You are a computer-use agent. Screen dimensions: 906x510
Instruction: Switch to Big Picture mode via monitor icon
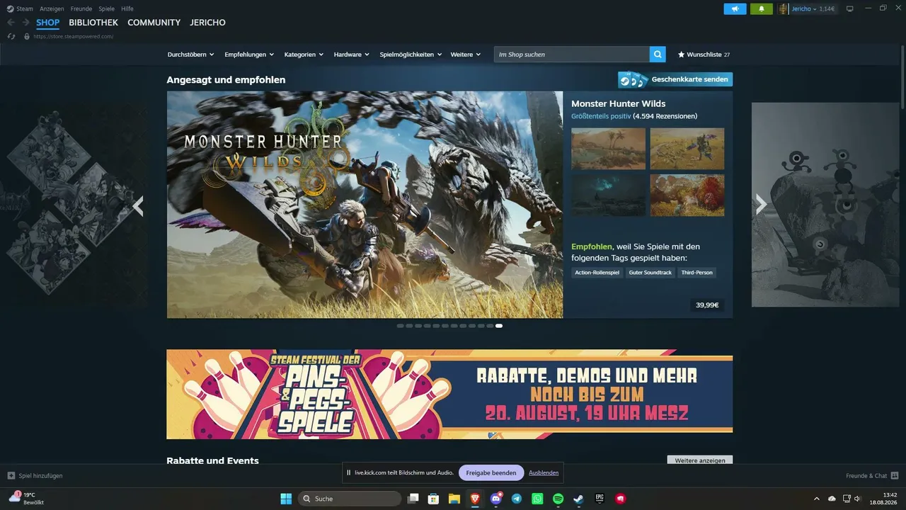[x=850, y=8]
